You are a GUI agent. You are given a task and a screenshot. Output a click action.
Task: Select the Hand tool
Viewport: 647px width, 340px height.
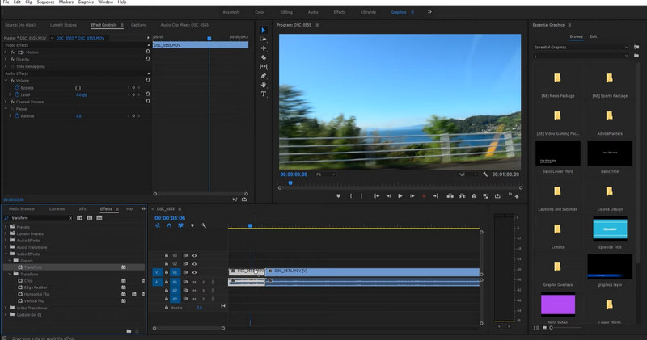tap(264, 85)
